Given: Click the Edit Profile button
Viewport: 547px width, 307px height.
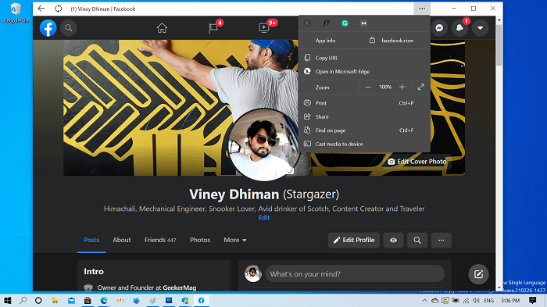Looking at the screenshot, I should pos(354,240).
